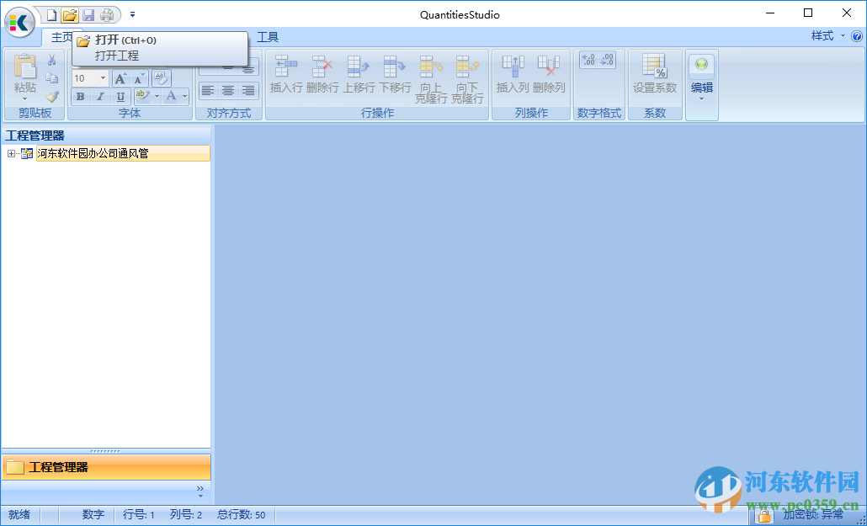Click the green 编辑 edit button
The height and width of the screenshot is (526, 867).
tap(701, 66)
